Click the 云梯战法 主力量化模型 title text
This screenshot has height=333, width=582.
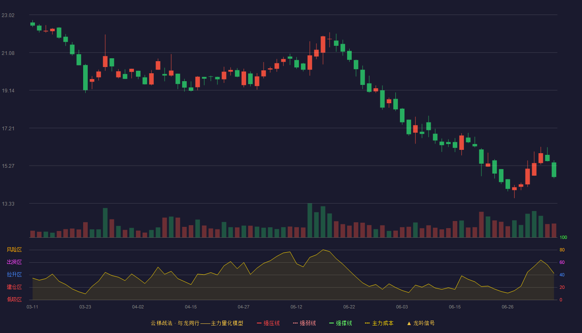197,323
